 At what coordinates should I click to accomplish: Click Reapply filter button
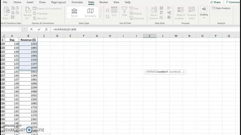(x=136, y=13)
